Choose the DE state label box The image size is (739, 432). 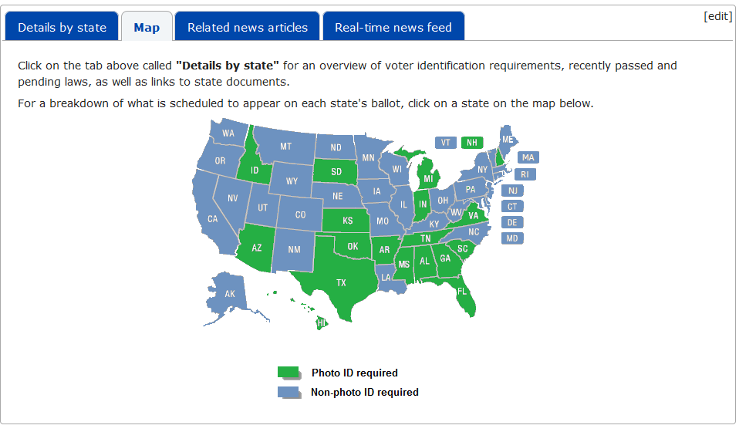(512, 222)
